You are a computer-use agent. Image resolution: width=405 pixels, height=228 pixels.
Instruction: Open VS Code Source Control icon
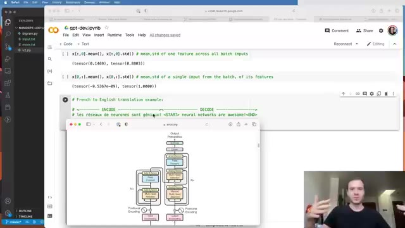coord(8,46)
